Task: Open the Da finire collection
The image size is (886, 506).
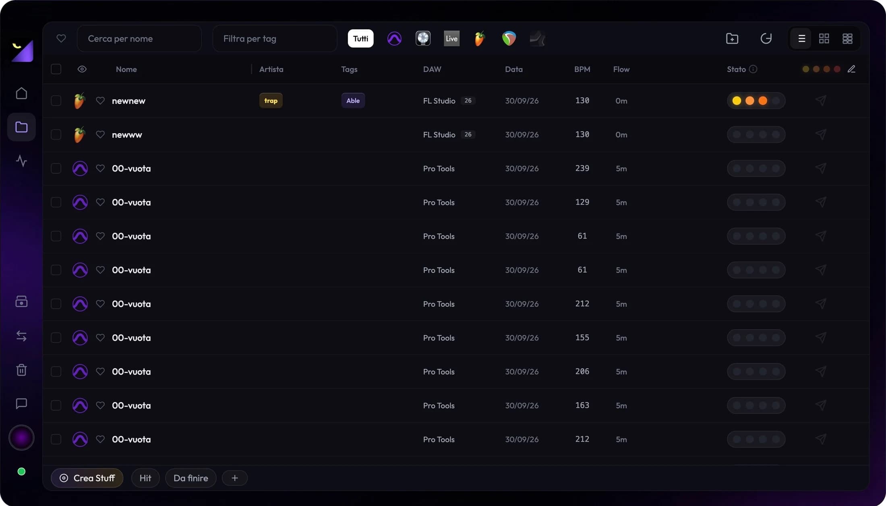Action: pyautogui.click(x=191, y=478)
